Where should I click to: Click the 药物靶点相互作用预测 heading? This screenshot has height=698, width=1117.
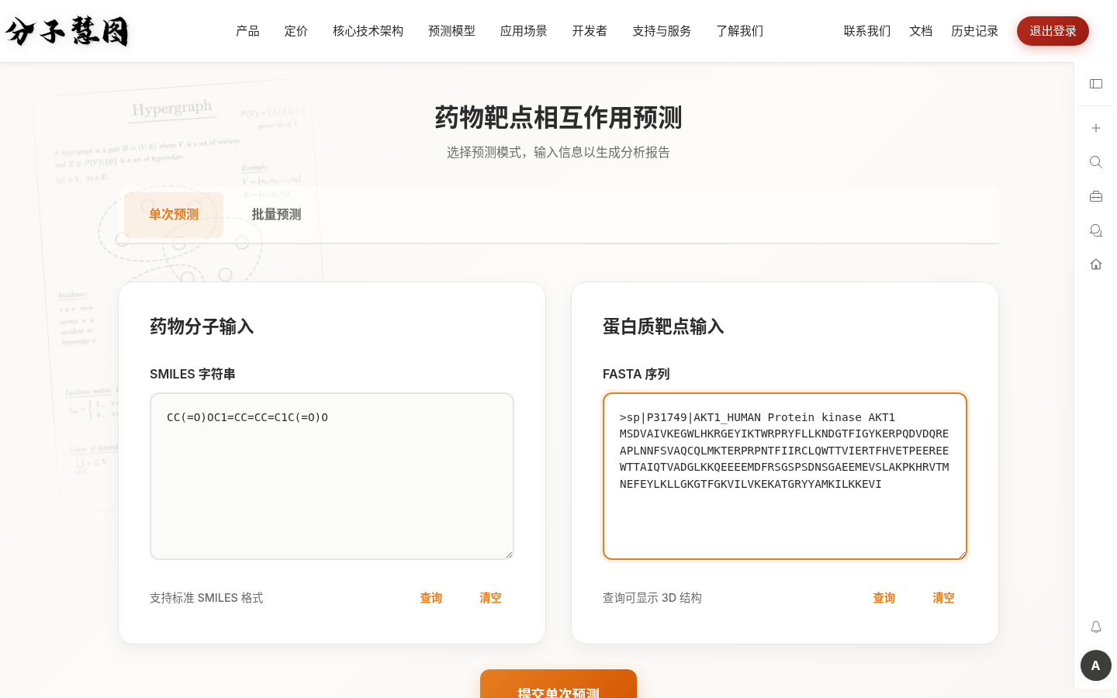pos(558,118)
